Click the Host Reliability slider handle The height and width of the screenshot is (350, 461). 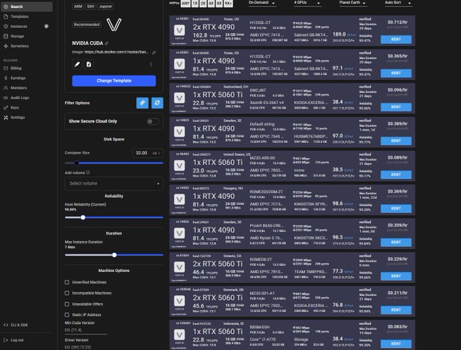[x=83, y=217]
